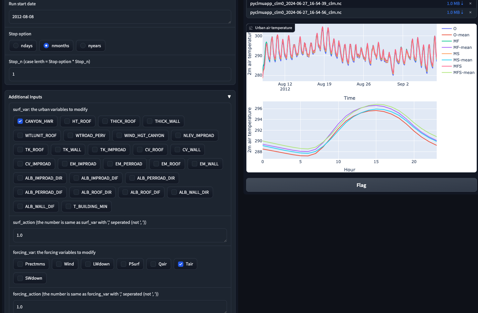Click the Urban air temperature plot label icon
The image size is (478, 313).
tap(251, 28)
